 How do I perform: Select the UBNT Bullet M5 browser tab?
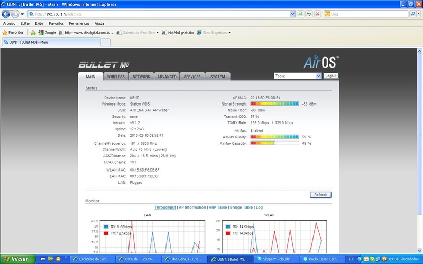tap(51, 42)
